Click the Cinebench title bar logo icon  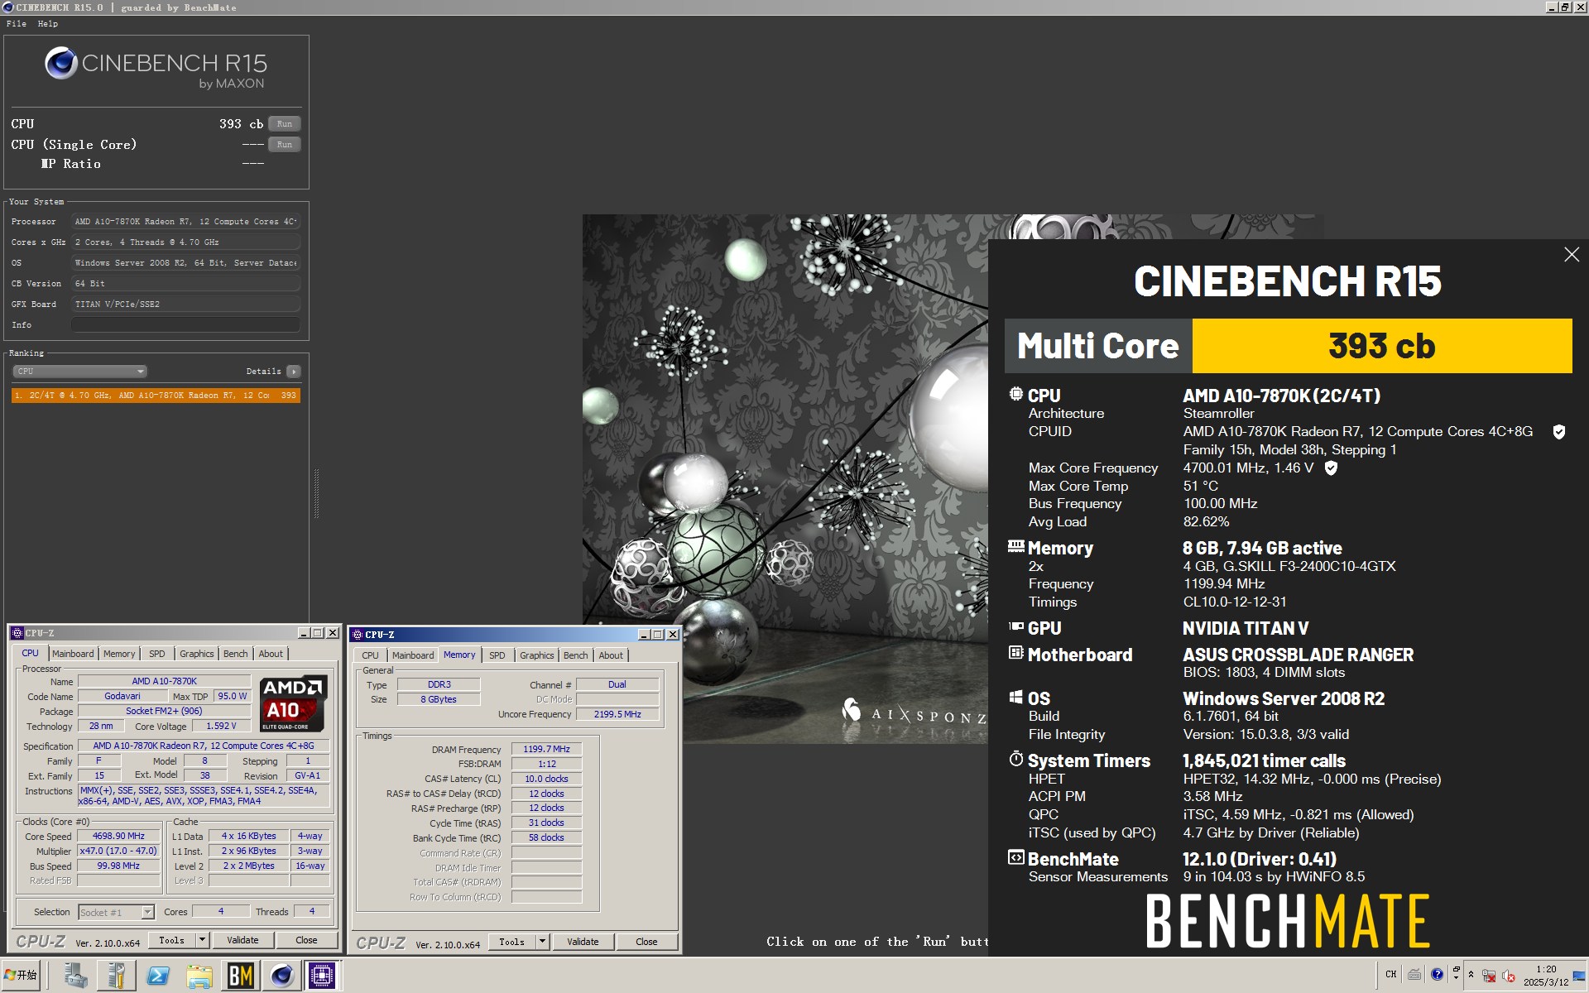pos(7,7)
